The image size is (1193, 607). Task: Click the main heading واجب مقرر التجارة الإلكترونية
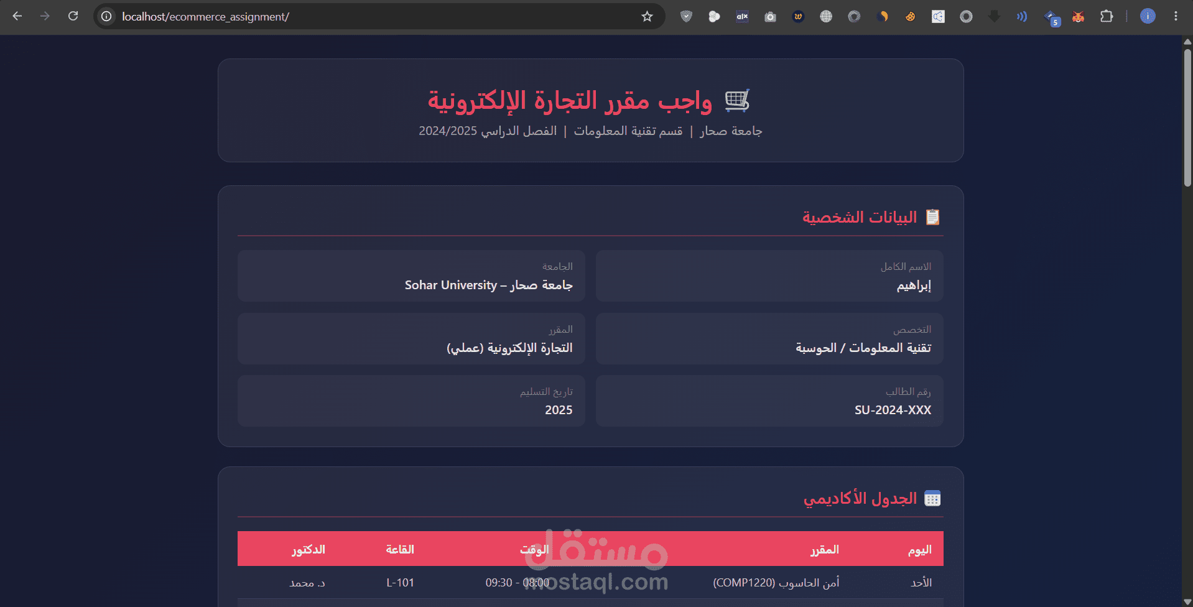click(x=570, y=101)
